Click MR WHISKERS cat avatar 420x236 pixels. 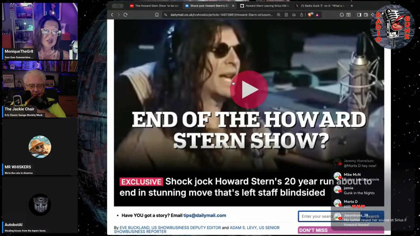(x=40, y=147)
